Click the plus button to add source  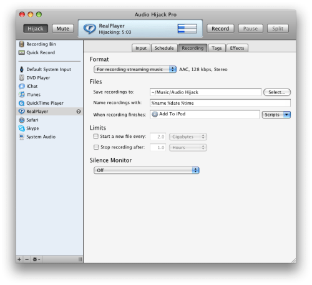19,259
